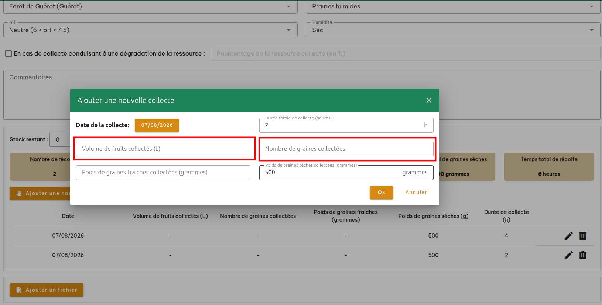Open the Prairies humides dropdown
The width and height of the screenshot is (602, 305).
[x=453, y=7]
